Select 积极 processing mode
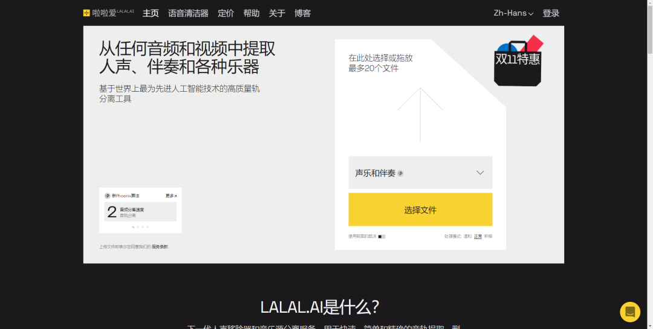The image size is (653, 329). point(488,236)
